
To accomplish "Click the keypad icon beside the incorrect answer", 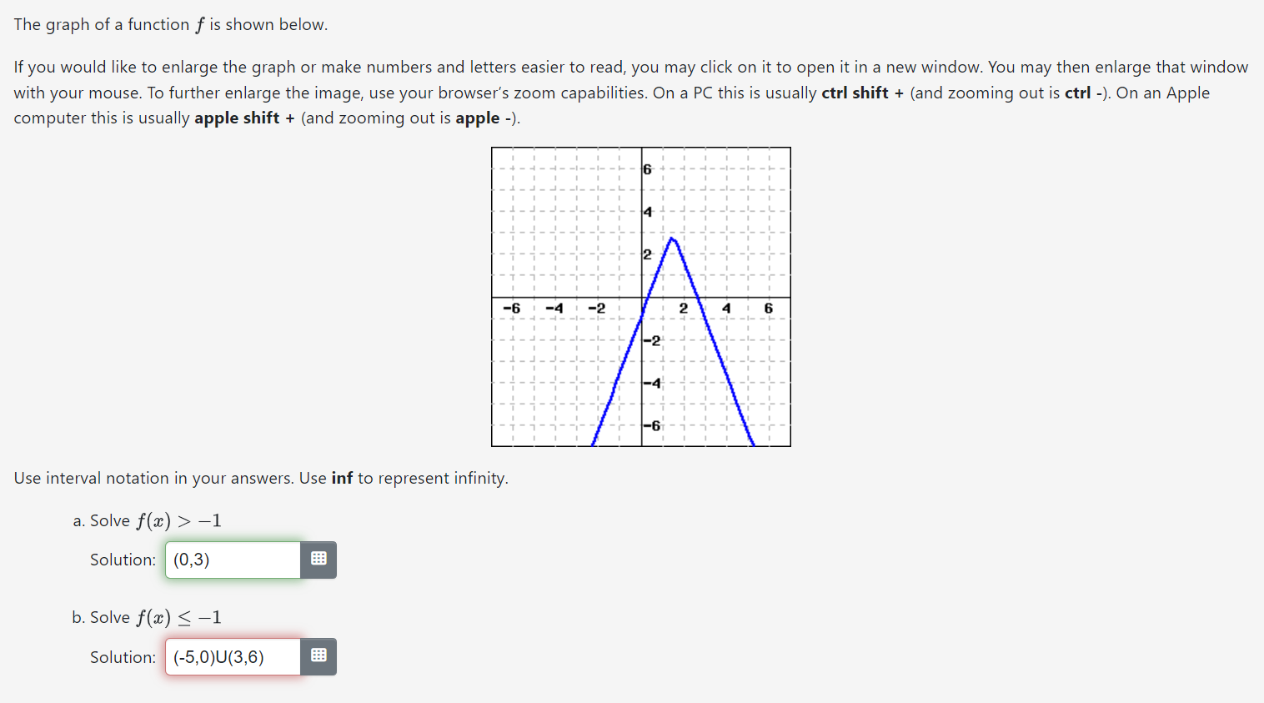I will tap(319, 656).
